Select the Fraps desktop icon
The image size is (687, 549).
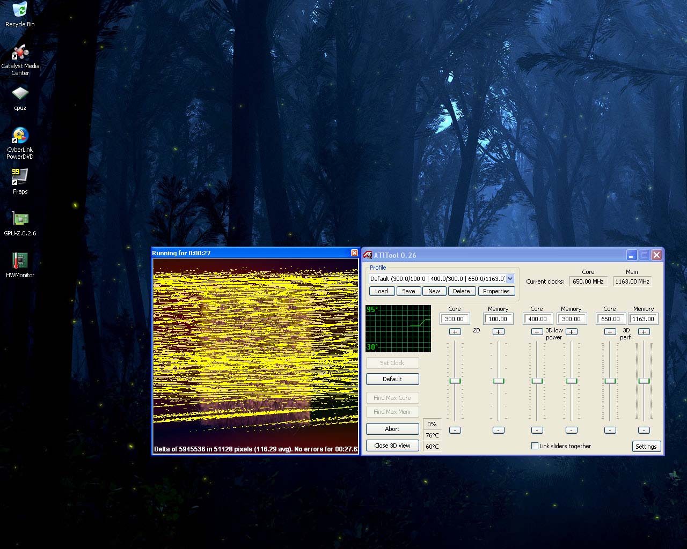(20, 181)
